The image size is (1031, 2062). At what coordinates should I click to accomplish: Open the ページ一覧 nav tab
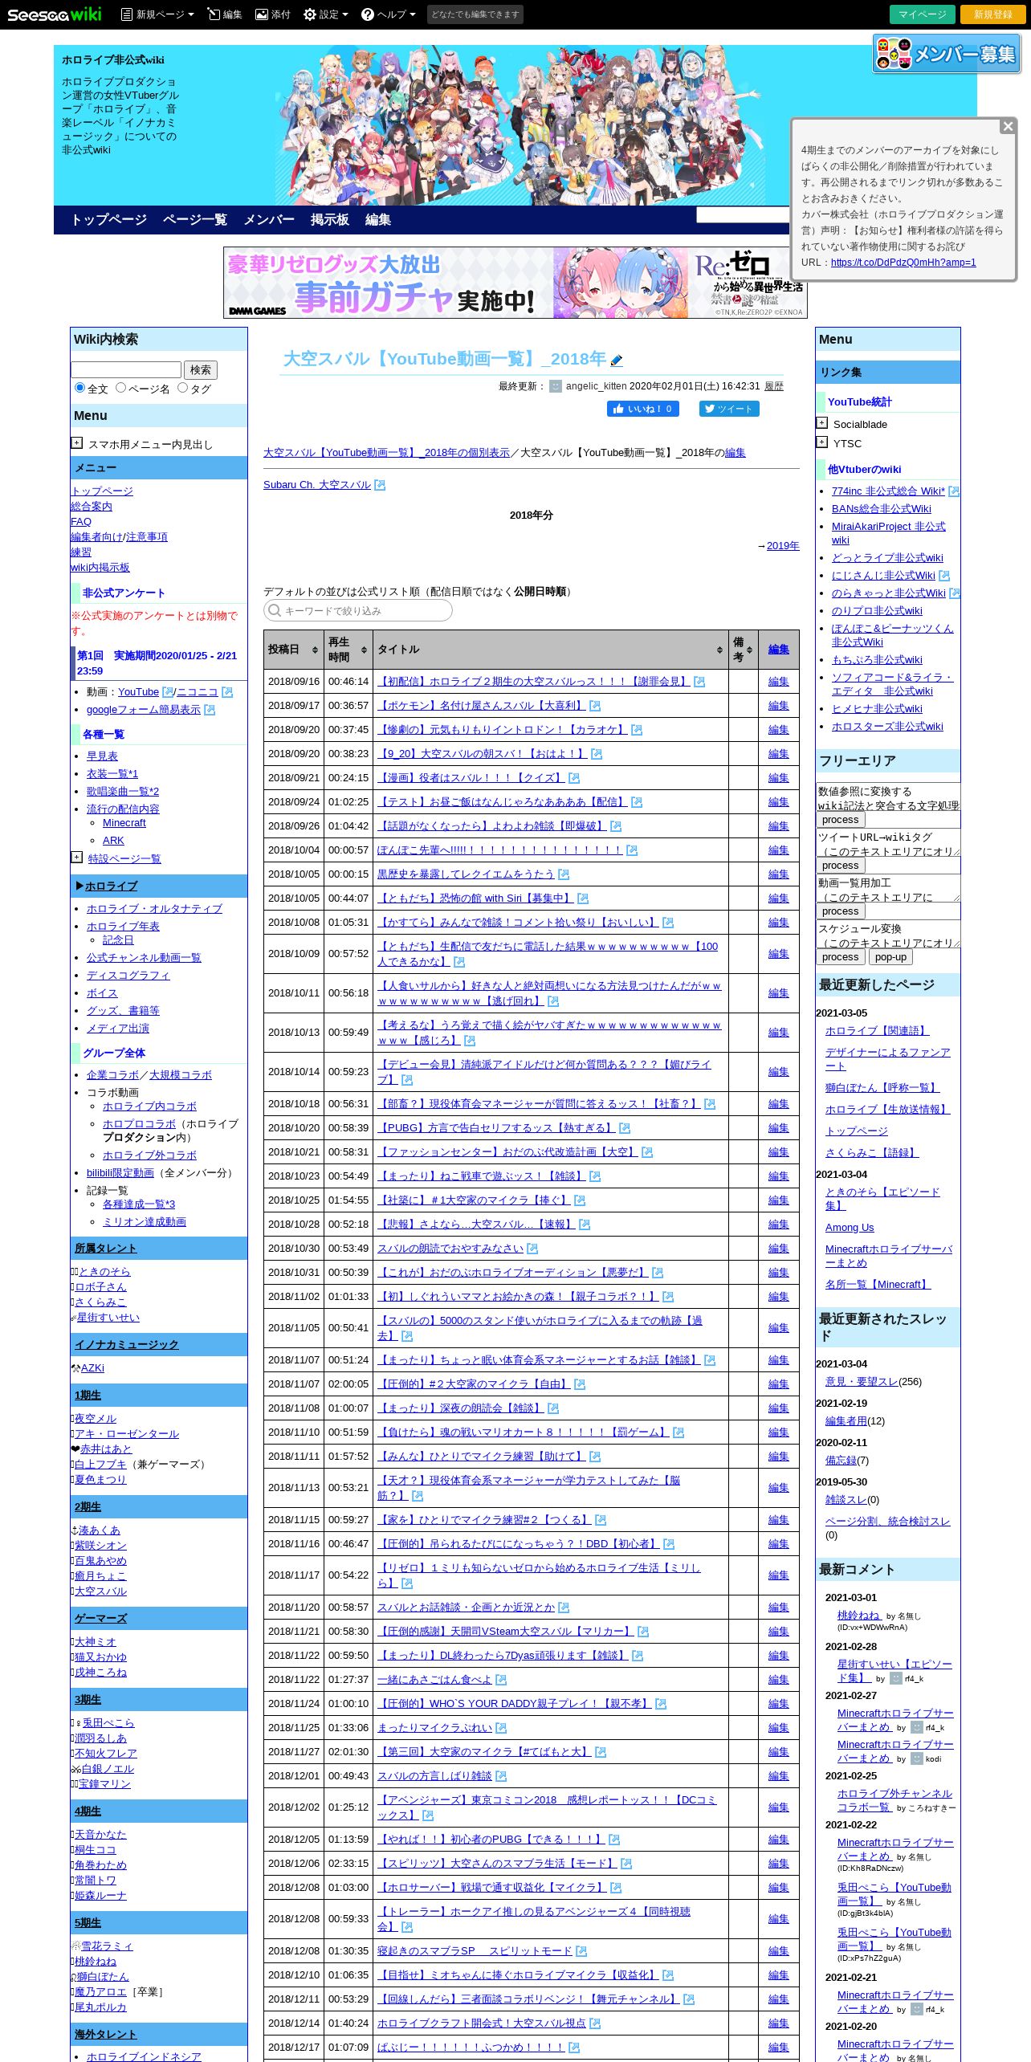195,220
